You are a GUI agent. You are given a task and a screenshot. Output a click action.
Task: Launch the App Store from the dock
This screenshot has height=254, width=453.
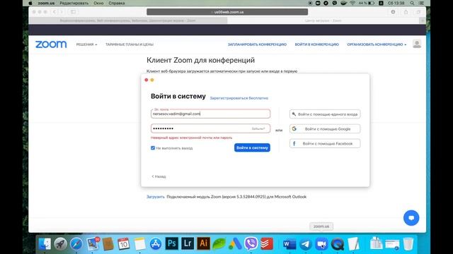(156, 244)
